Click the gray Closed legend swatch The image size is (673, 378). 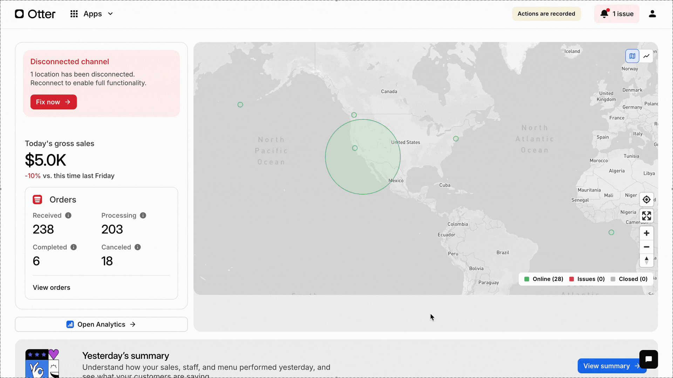pos(613,279)
